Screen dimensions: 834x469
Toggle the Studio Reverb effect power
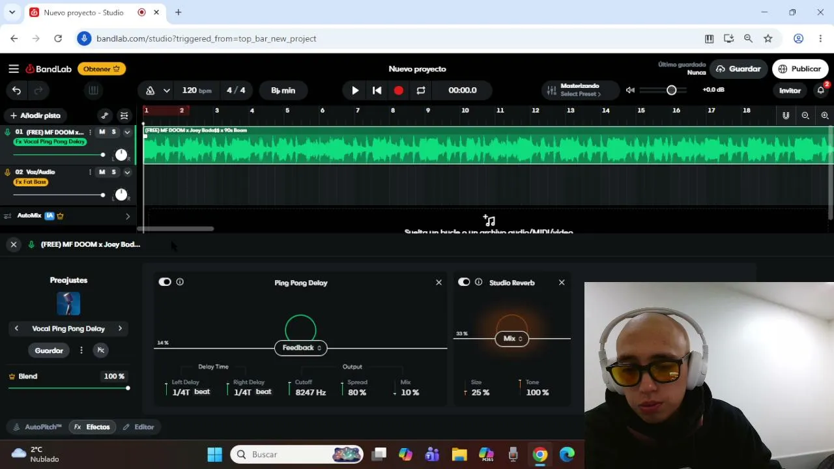(464, 282)
